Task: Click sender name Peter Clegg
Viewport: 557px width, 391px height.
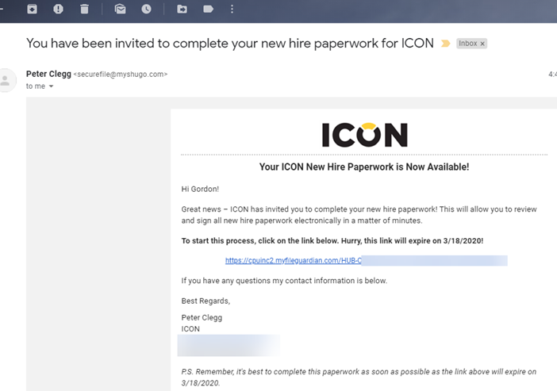Action: pos(48,74)
